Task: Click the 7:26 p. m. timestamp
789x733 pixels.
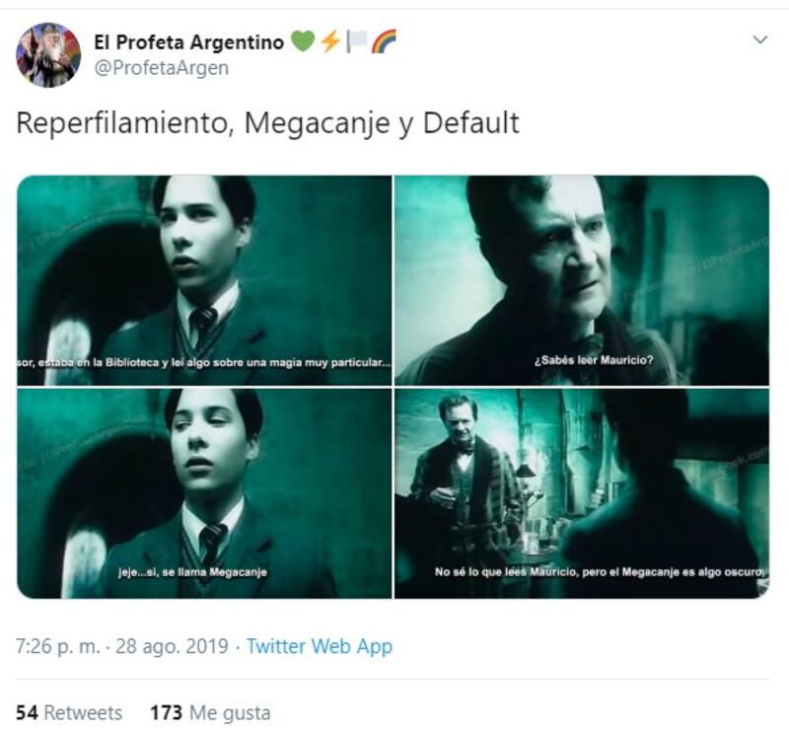Action: tap(58, 647)
